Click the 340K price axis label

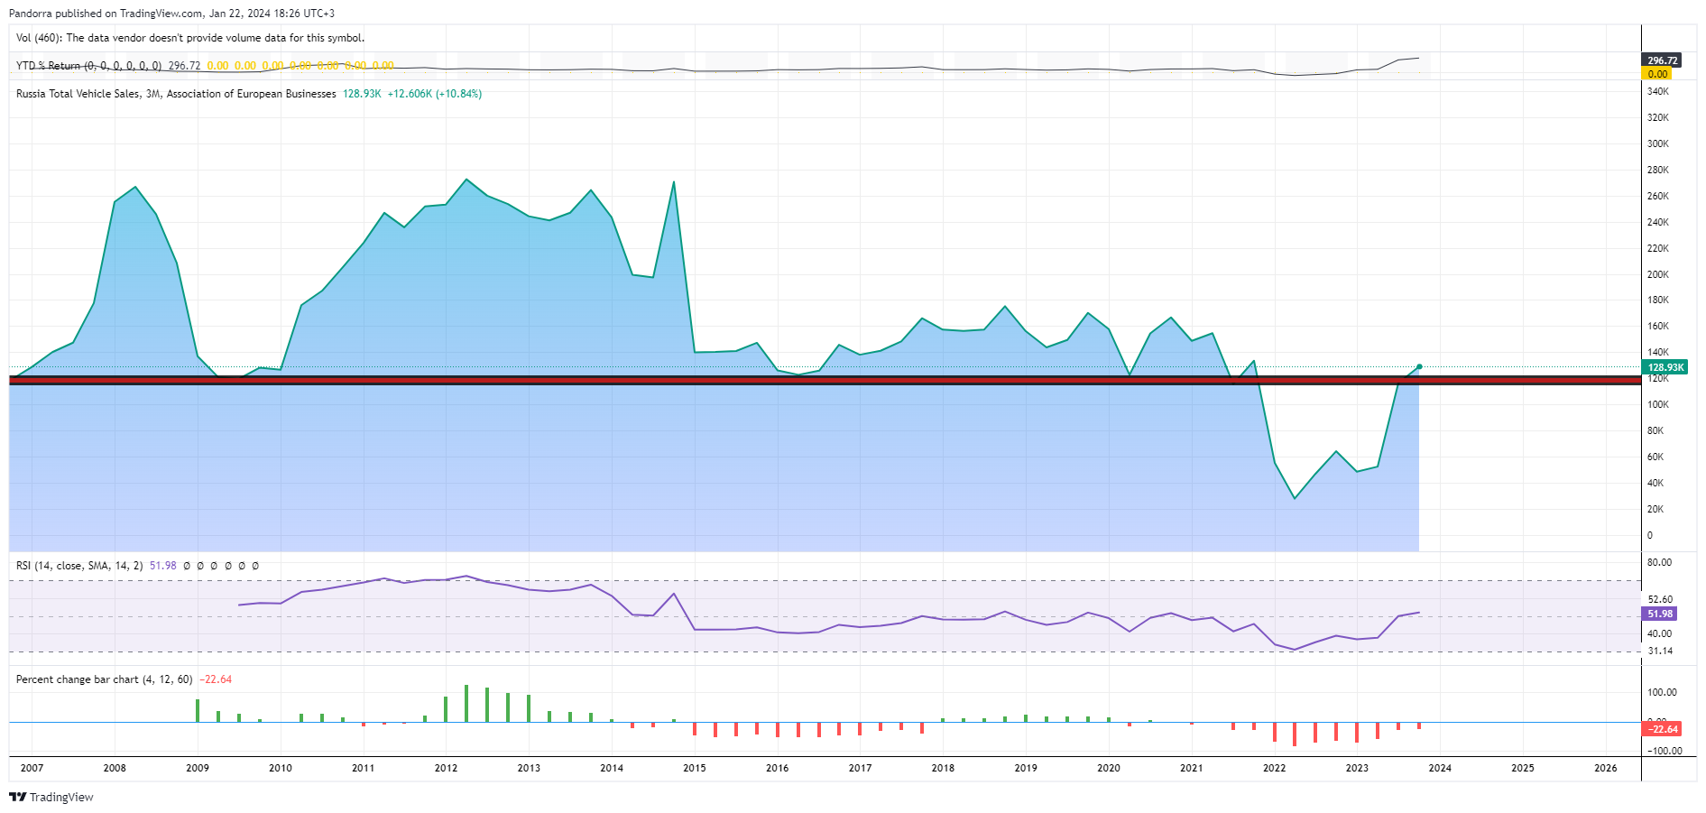(1658, 91)
